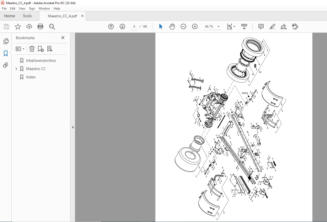
Task: Choose the arrow Selection tool
Action: 161,27
